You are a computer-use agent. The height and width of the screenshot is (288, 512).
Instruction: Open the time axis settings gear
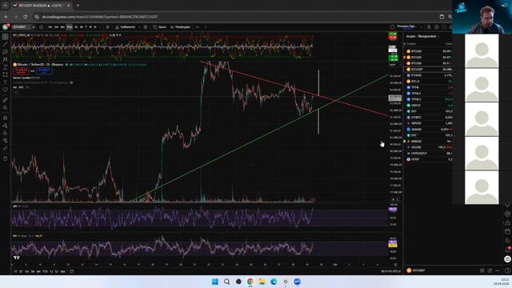pyautogui.click(x=395, y=265)
